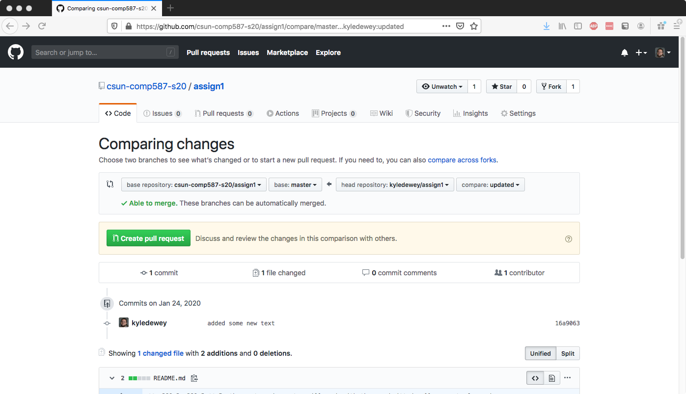Viewport: 686px width, 394px height.
Task: Click Issues in top navigation
Action: 248,53
